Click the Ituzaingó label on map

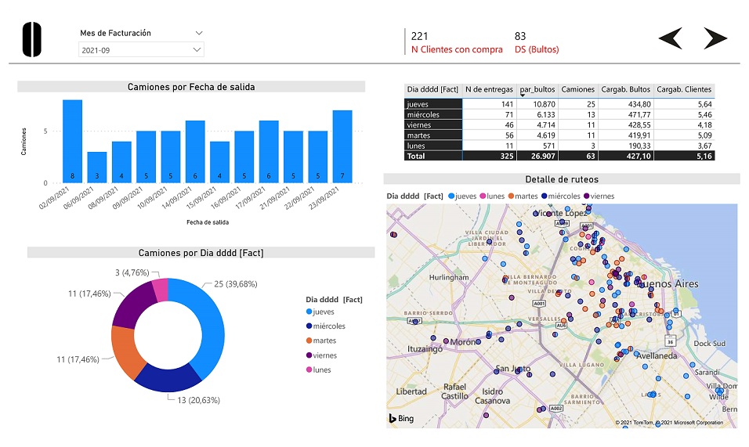click(425, 349)
